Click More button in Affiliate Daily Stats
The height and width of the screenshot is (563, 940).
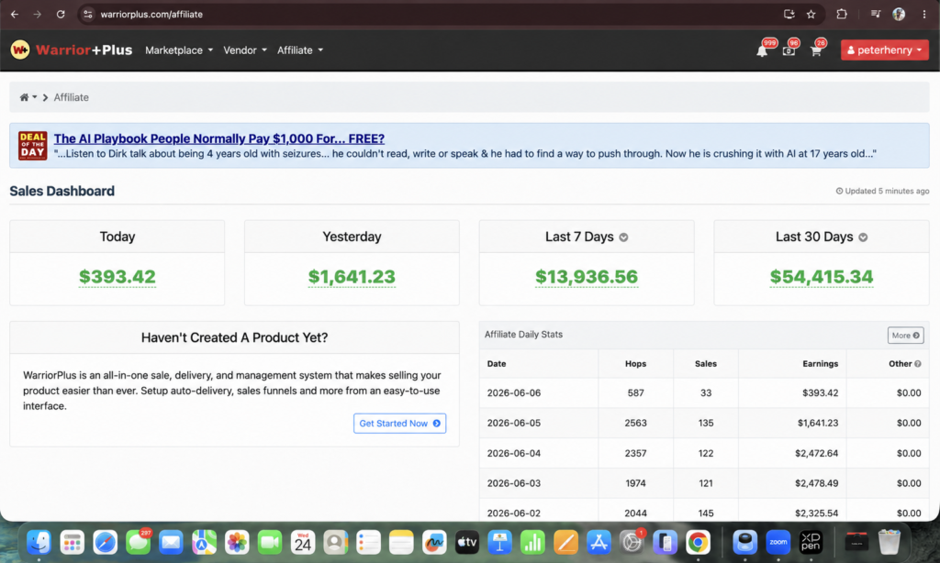point(905,336)
